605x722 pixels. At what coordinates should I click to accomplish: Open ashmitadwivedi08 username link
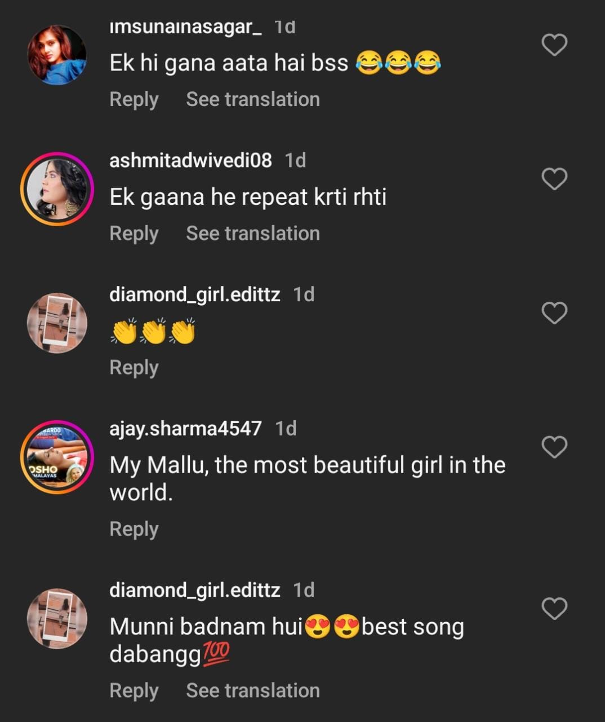pos(190,160)
